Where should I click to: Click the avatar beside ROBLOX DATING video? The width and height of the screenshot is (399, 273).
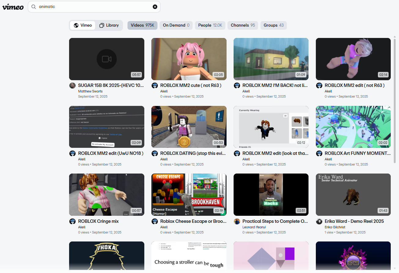155,153
